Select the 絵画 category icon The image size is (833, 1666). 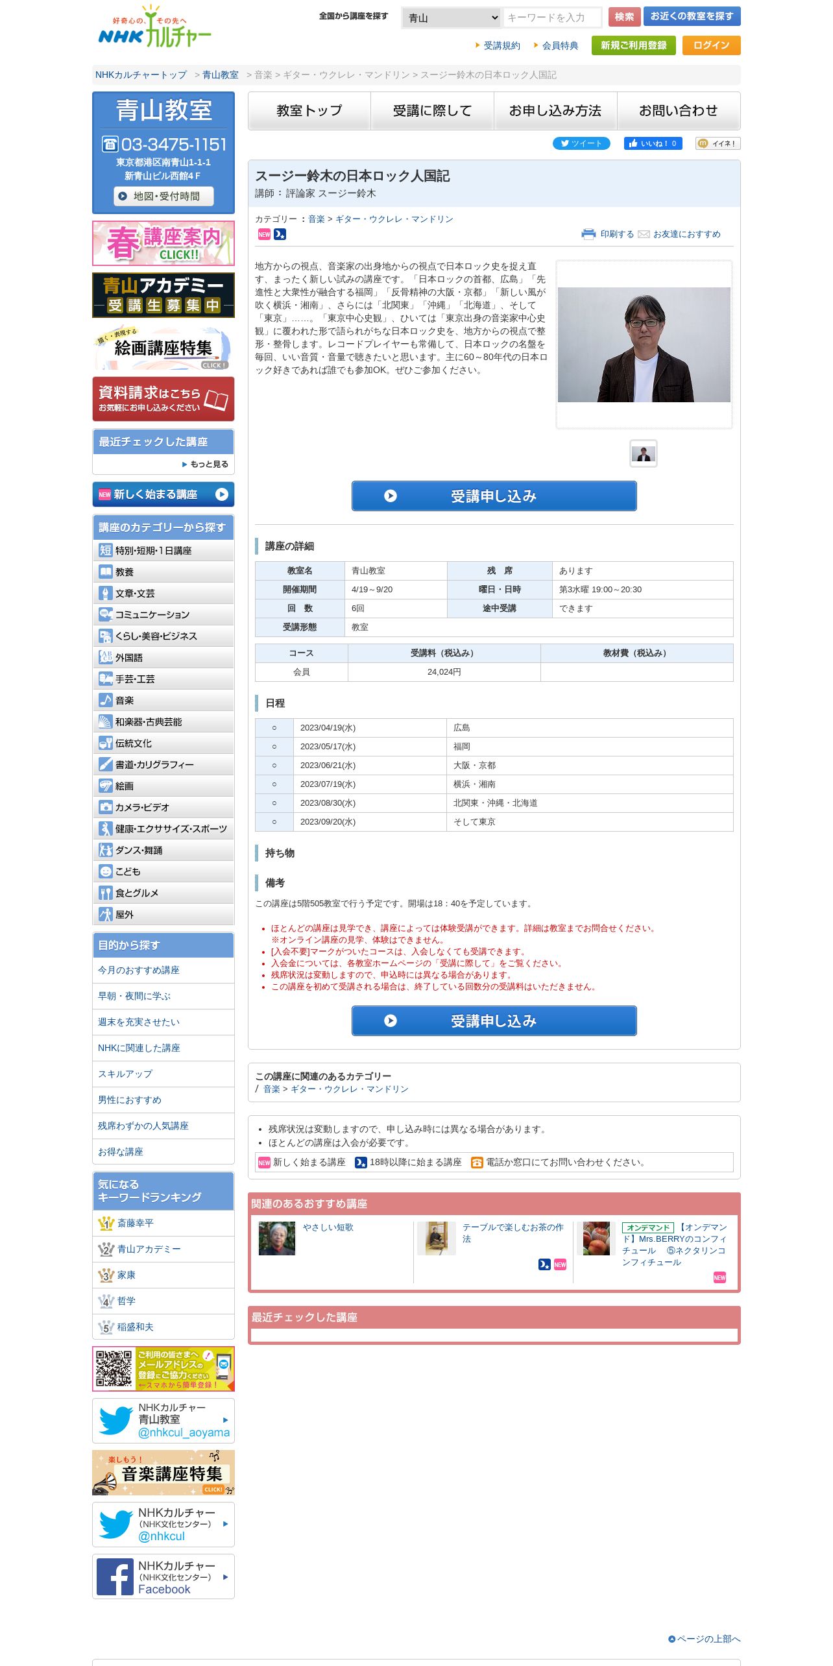coord(106,786)
